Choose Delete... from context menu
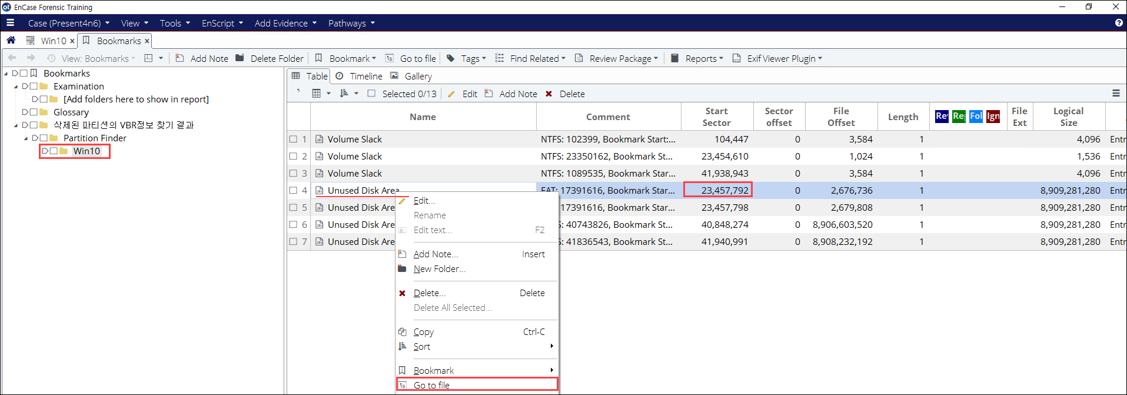The width and height of the screenshot is (1127, 395). [477, 293]
